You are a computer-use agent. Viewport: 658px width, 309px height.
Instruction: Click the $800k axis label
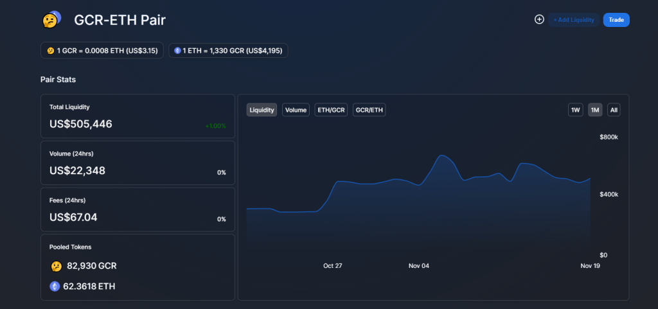(609, 137)
